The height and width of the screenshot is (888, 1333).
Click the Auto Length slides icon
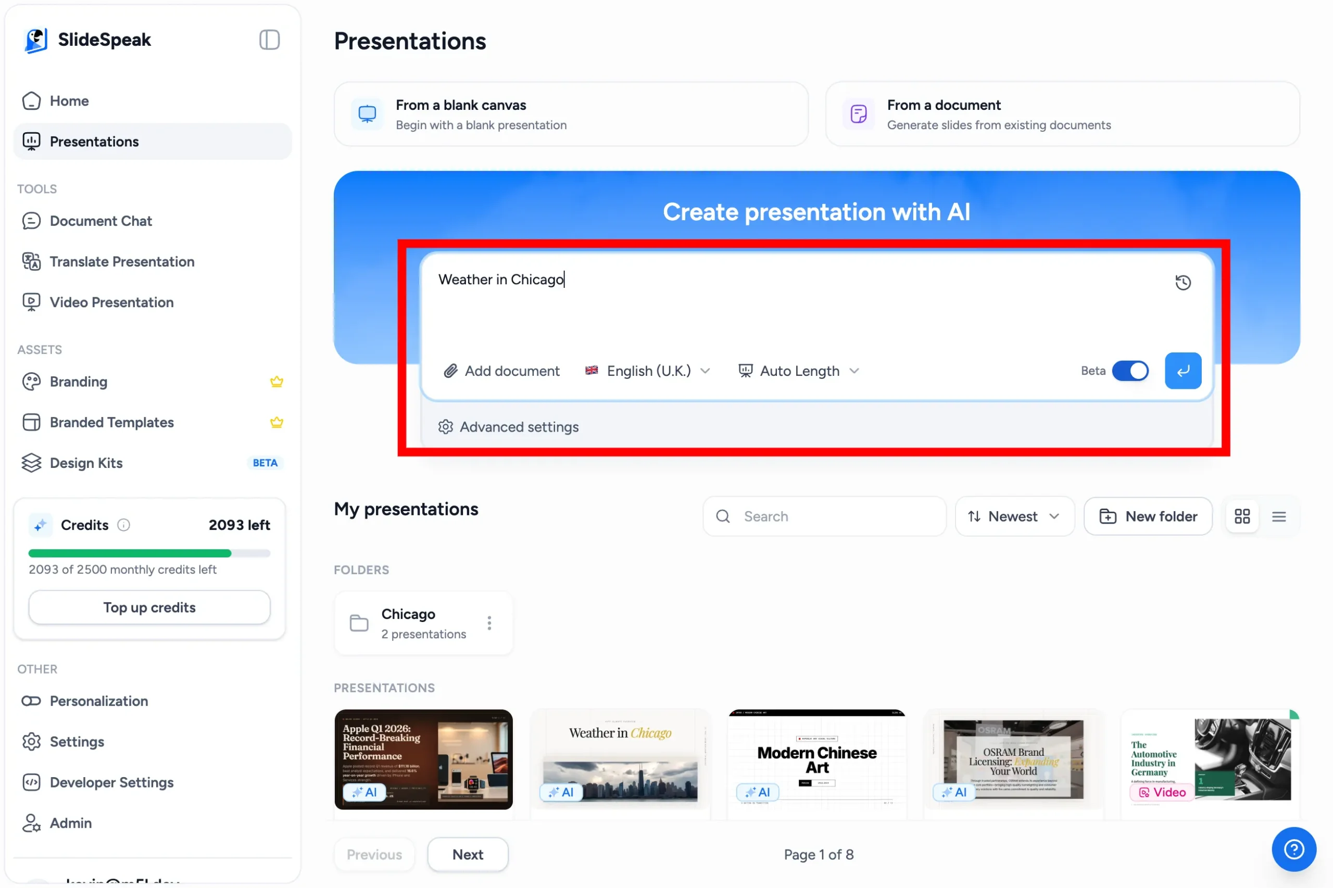click(x=745, y=371)
